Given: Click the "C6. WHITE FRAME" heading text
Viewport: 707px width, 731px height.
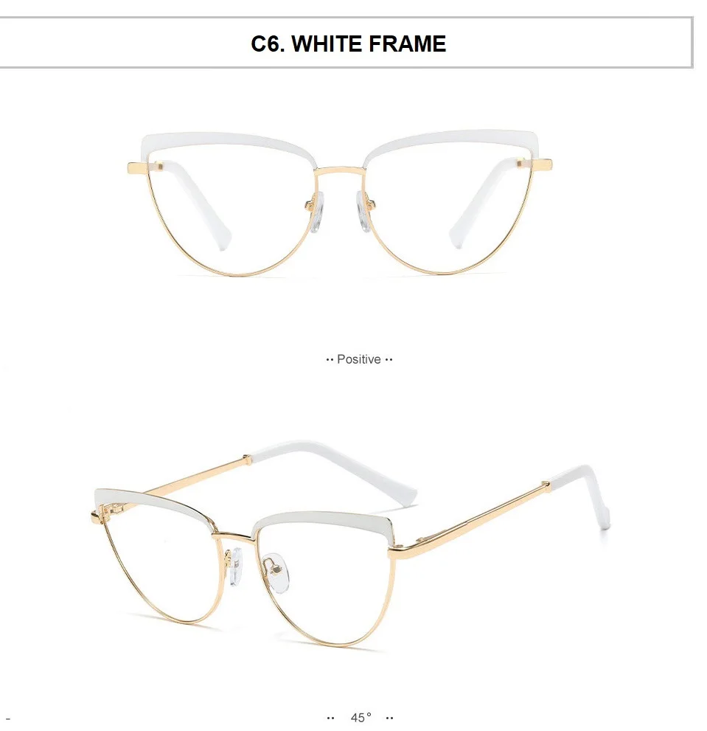Looking at the screenshot, I should [x=348, y=44].
